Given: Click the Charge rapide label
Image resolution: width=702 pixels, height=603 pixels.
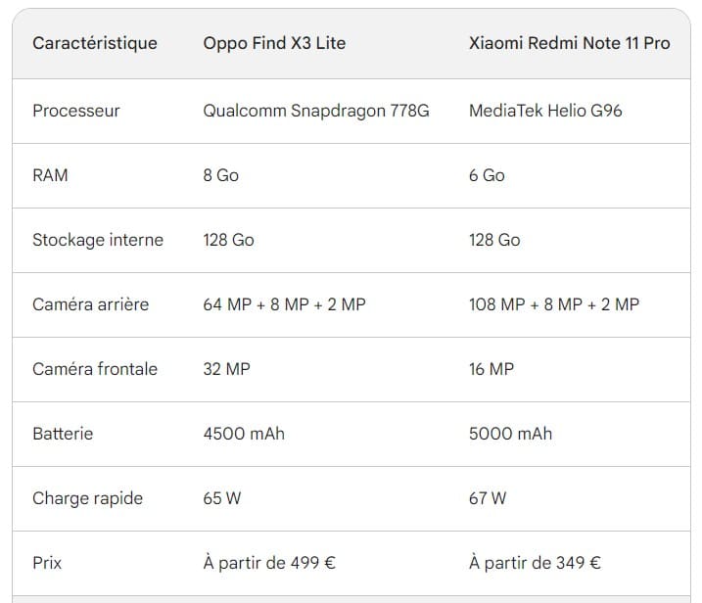Looking at the screenshot, I should (x=88, y=498).
